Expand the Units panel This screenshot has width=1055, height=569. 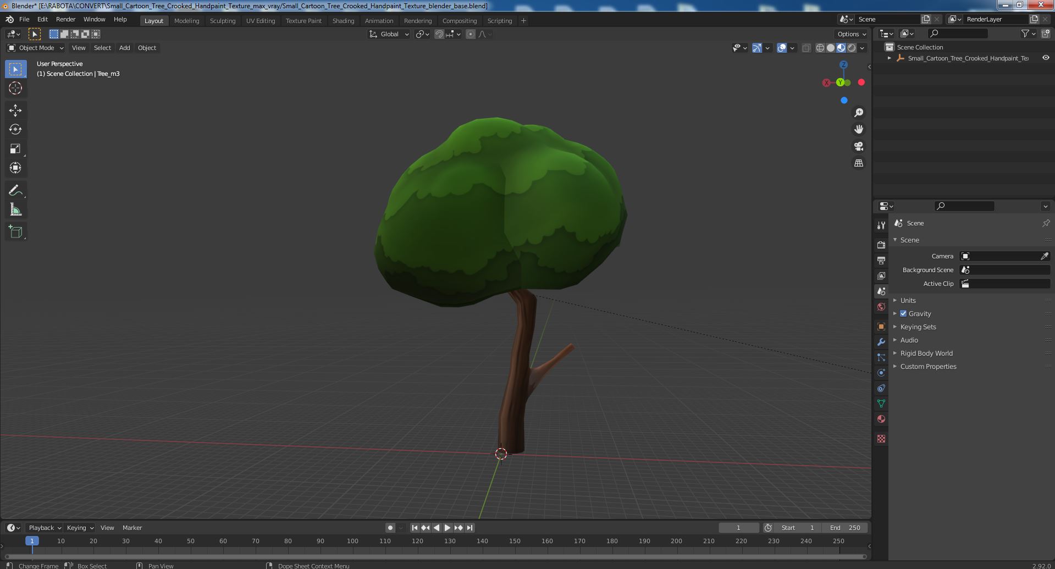tap(908, 300)
